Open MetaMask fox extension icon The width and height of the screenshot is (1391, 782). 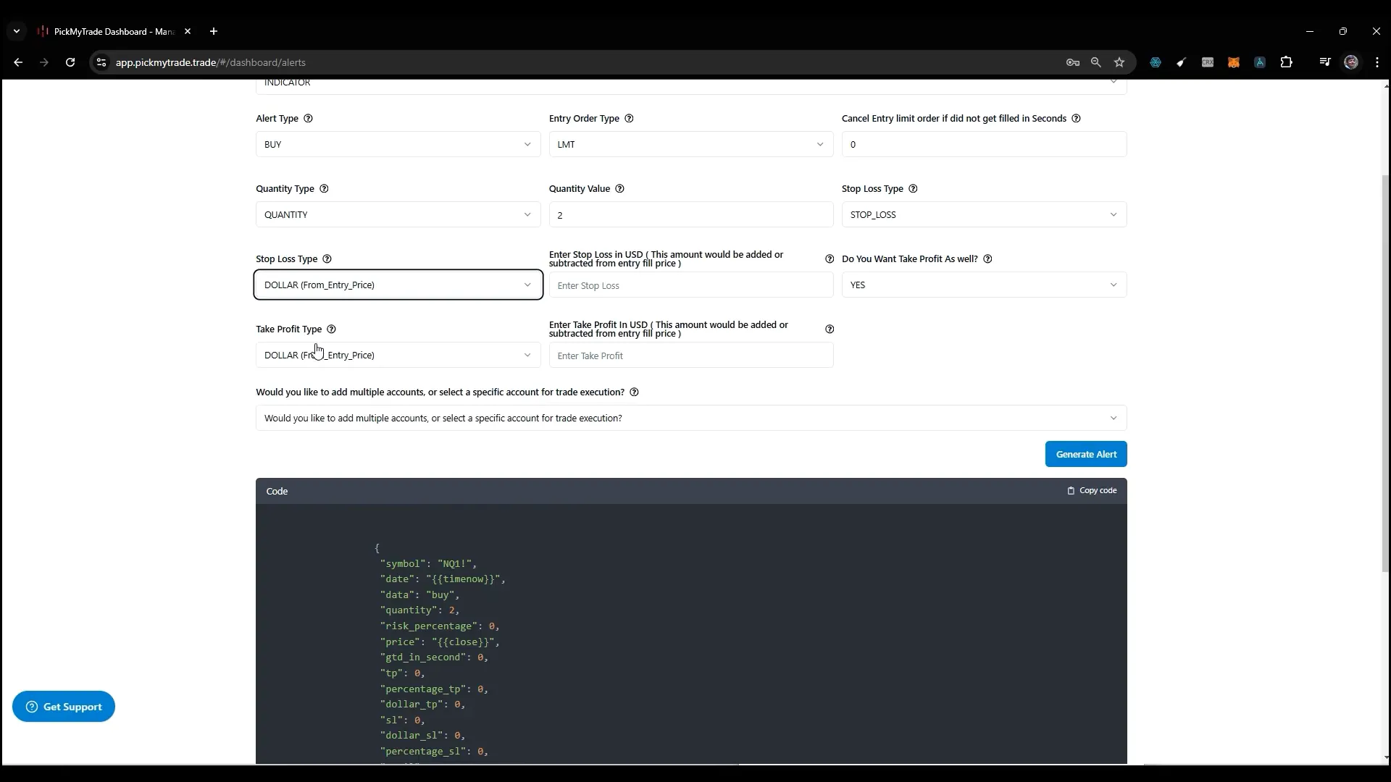(x=1234, y=62)
